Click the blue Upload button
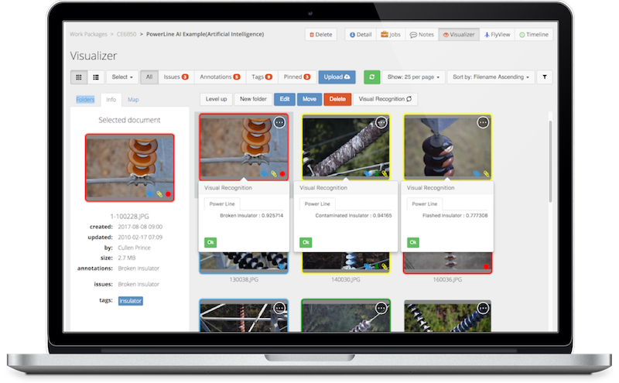619x383 pixels. [337, 77]
